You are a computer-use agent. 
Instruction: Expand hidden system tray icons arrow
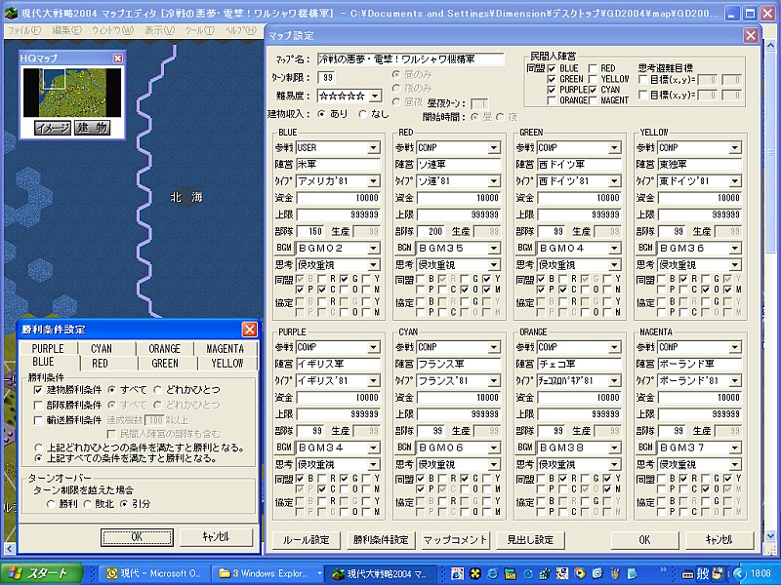tap(740, 573)
